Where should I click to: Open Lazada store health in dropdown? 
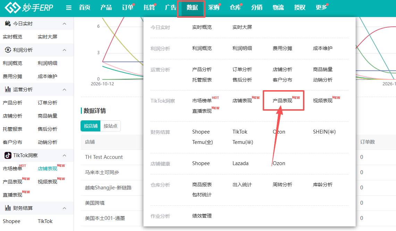241,163
